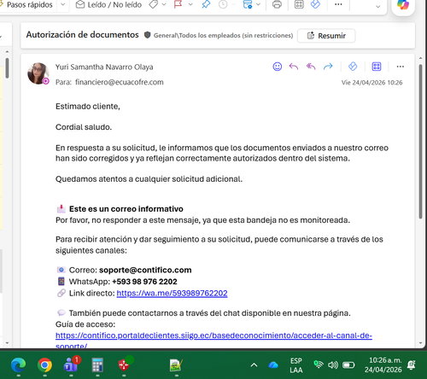Click the message list scroll down arrow
The image size is (427, 379).
tap(7, 343)
